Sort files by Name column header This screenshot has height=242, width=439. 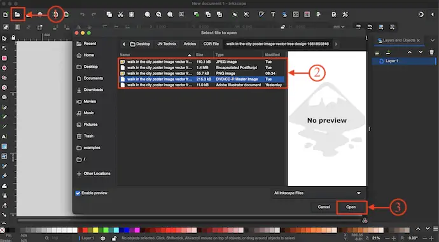point(155,55)
